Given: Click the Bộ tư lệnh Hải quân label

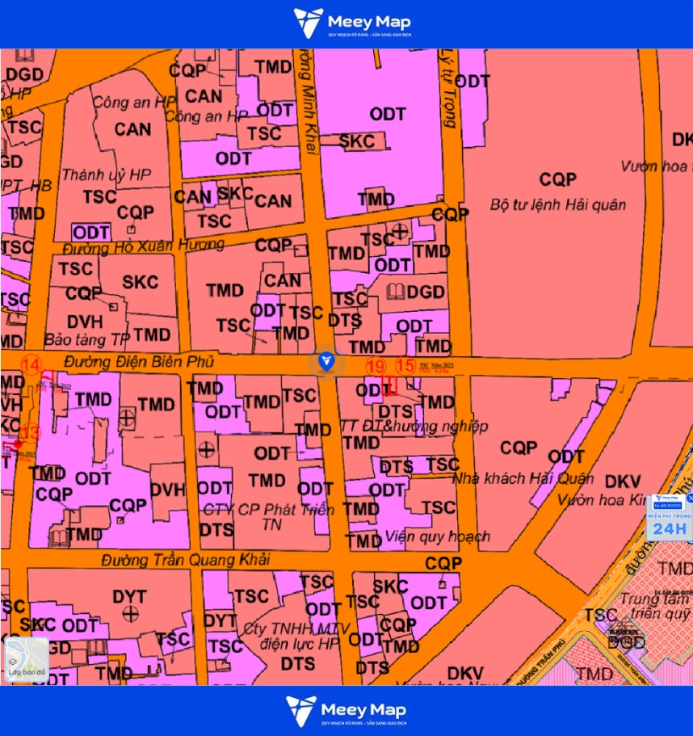Looking at the screenshot, I should coord(557,205).
